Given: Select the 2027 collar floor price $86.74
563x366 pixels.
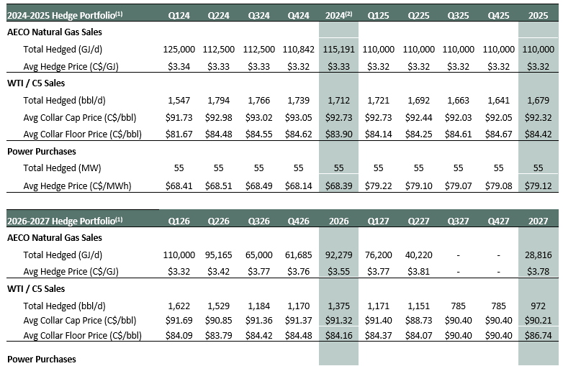Looking at the screenshot, I should [538, 336].
